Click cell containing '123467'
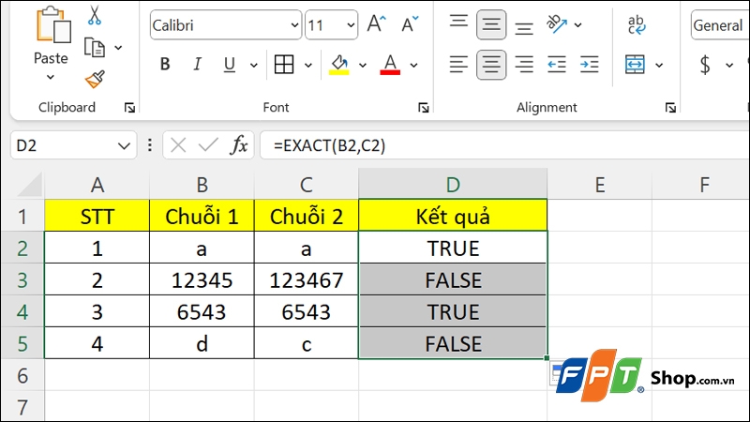This screenshot has height=422, width=750. pyautogui.click(x=307, y=280)
